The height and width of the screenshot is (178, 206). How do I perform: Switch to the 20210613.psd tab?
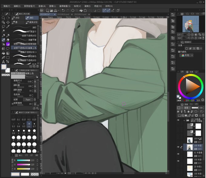point(80,14)
